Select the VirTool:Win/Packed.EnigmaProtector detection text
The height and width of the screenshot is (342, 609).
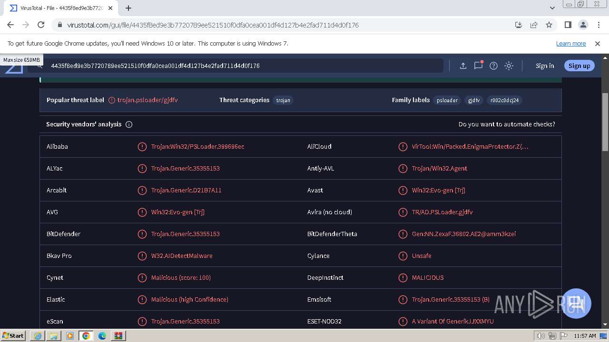(x=470, y=146)
